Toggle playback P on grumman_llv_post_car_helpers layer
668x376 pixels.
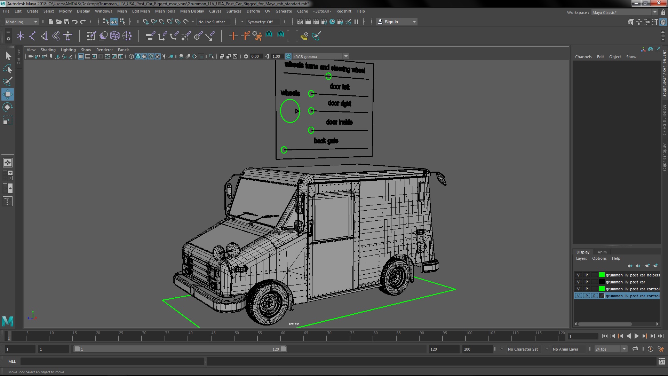(586, 275)
